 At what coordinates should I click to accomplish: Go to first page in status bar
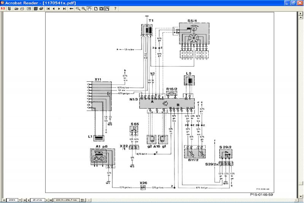(25, 200)
